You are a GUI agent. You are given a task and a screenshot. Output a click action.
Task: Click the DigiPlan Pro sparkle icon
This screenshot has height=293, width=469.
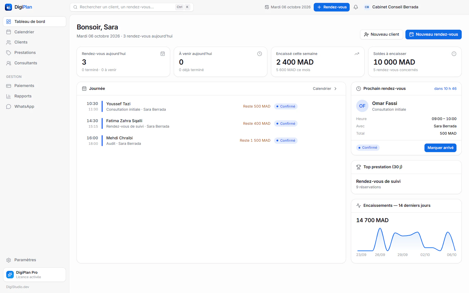click(x=10, y=275)
